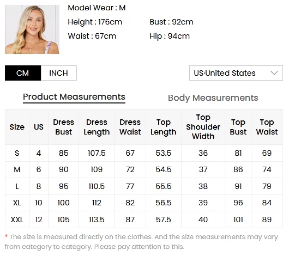289x256 pixels.
Task: Select the XXL size row label
Action: 17,220
